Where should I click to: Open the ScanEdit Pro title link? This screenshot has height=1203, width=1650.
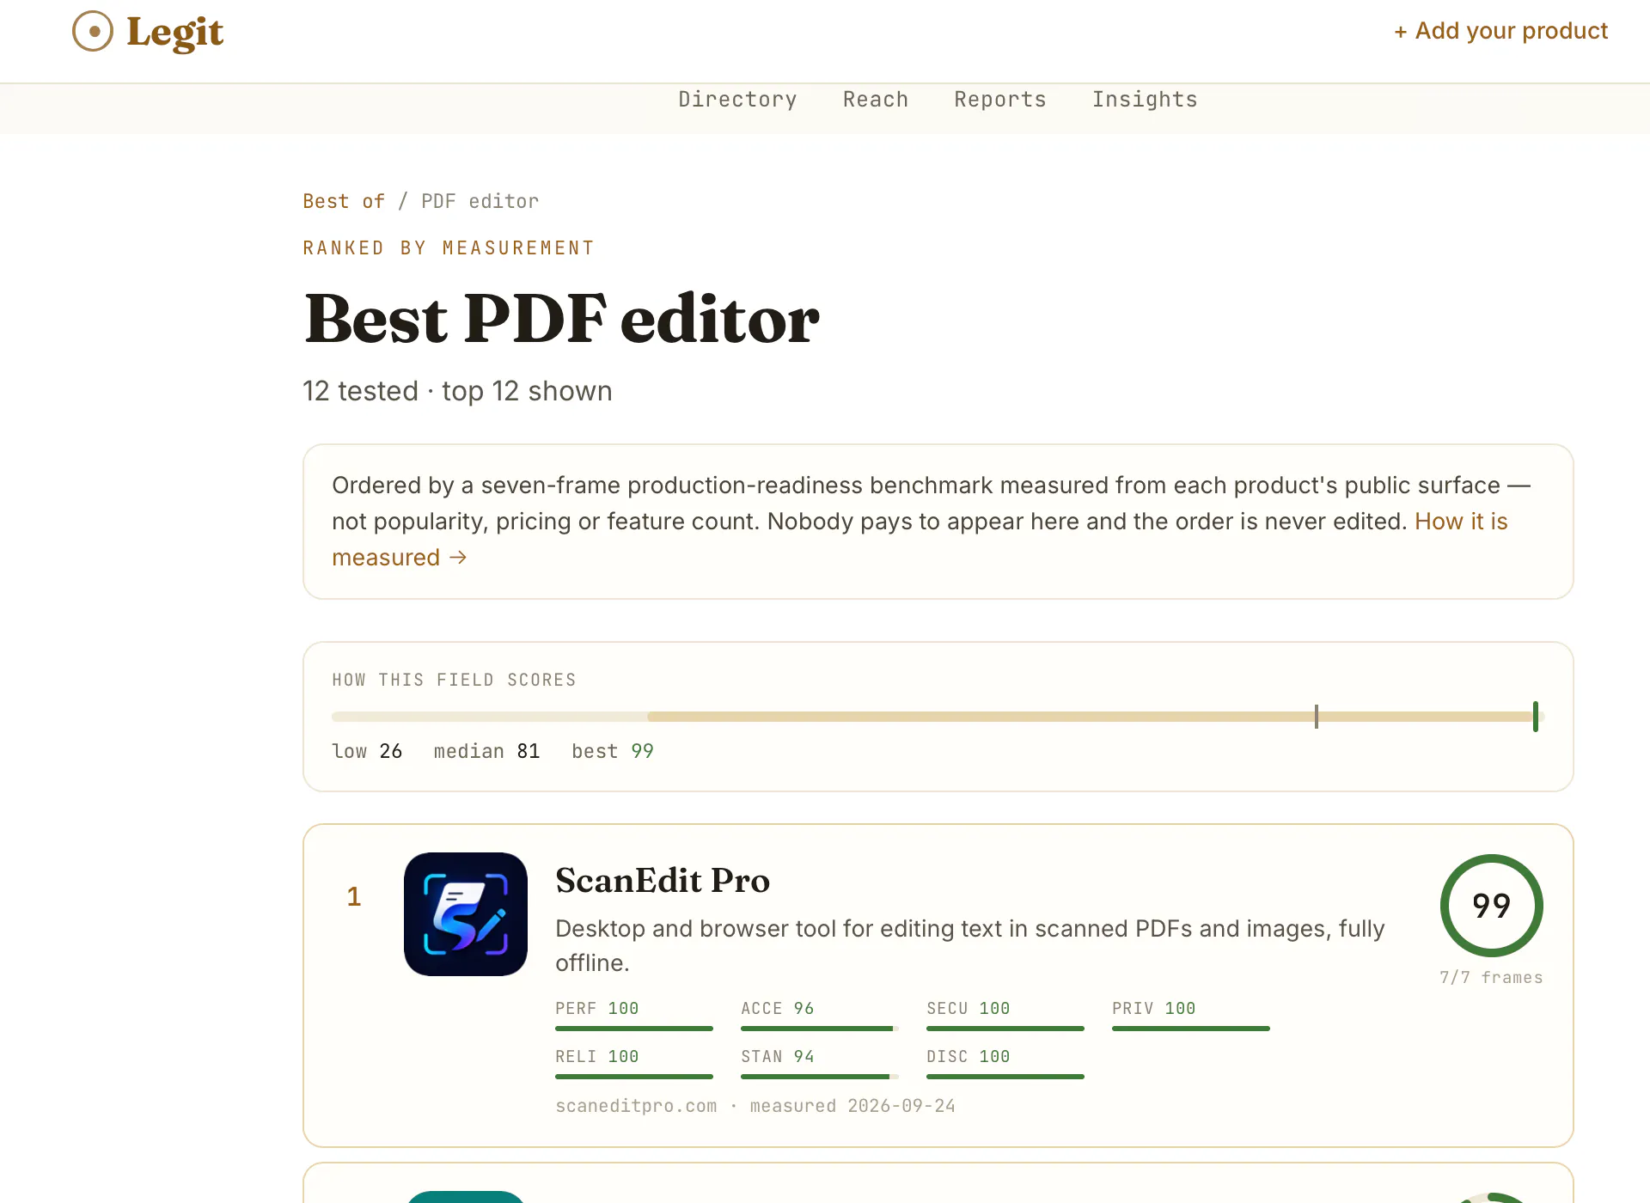(663, 880)
